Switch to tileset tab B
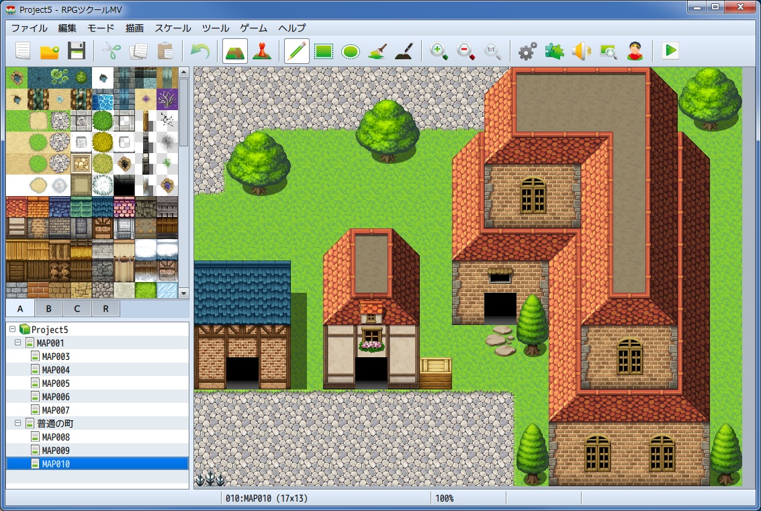 (x=48, y=309)
